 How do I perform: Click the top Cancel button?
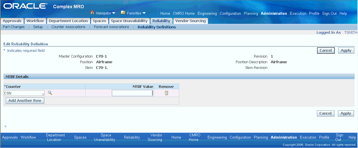326,50
